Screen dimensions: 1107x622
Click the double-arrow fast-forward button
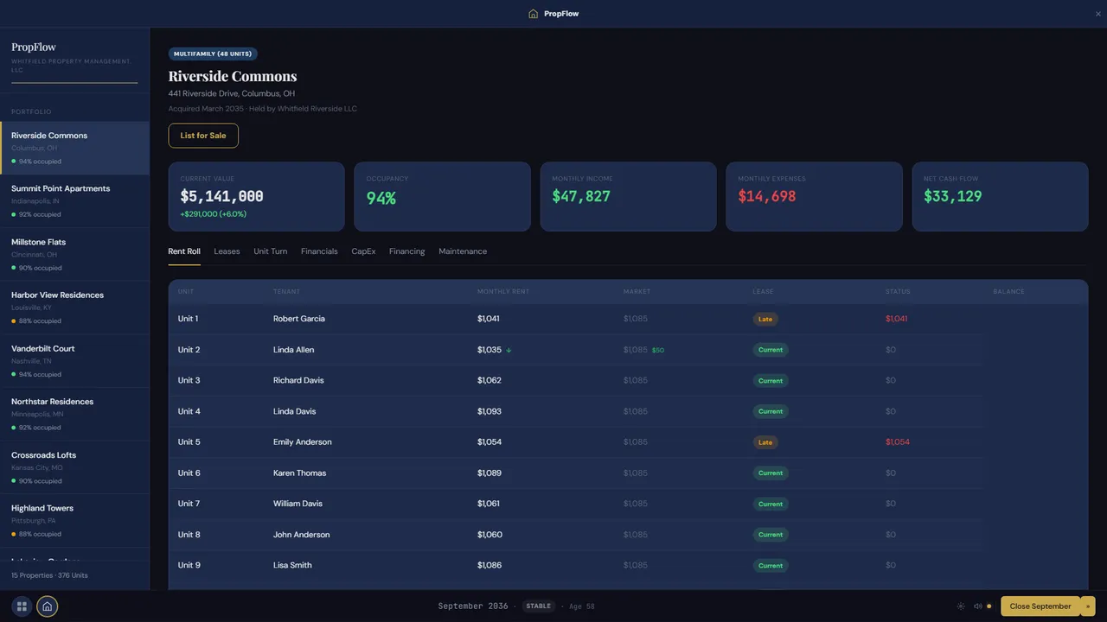pos(1089,606)
